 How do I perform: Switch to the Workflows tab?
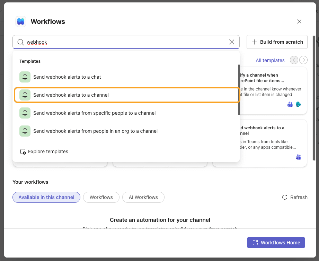[x=101, y=197]
